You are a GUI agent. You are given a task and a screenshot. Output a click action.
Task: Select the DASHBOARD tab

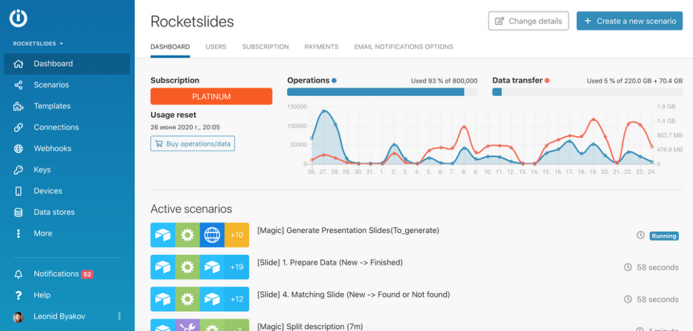click(170, 47)
